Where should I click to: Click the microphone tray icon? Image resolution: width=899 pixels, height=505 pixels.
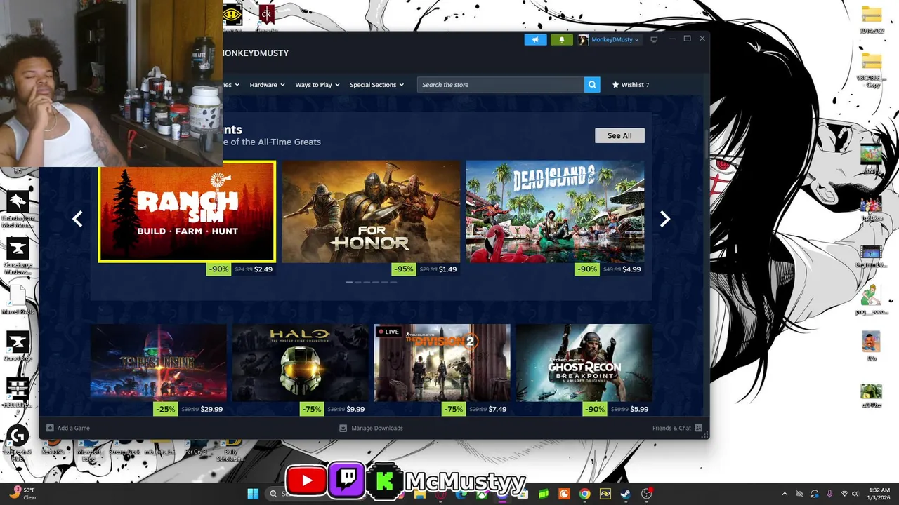pyautogui.click(x=829, y=494)
